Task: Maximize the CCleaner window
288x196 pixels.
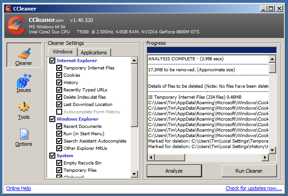Action: 271,8
